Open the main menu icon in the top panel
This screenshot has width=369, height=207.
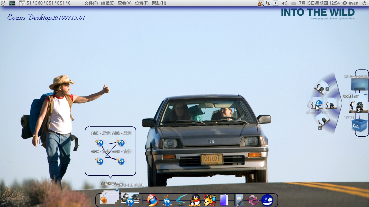[x=3, y=3]
